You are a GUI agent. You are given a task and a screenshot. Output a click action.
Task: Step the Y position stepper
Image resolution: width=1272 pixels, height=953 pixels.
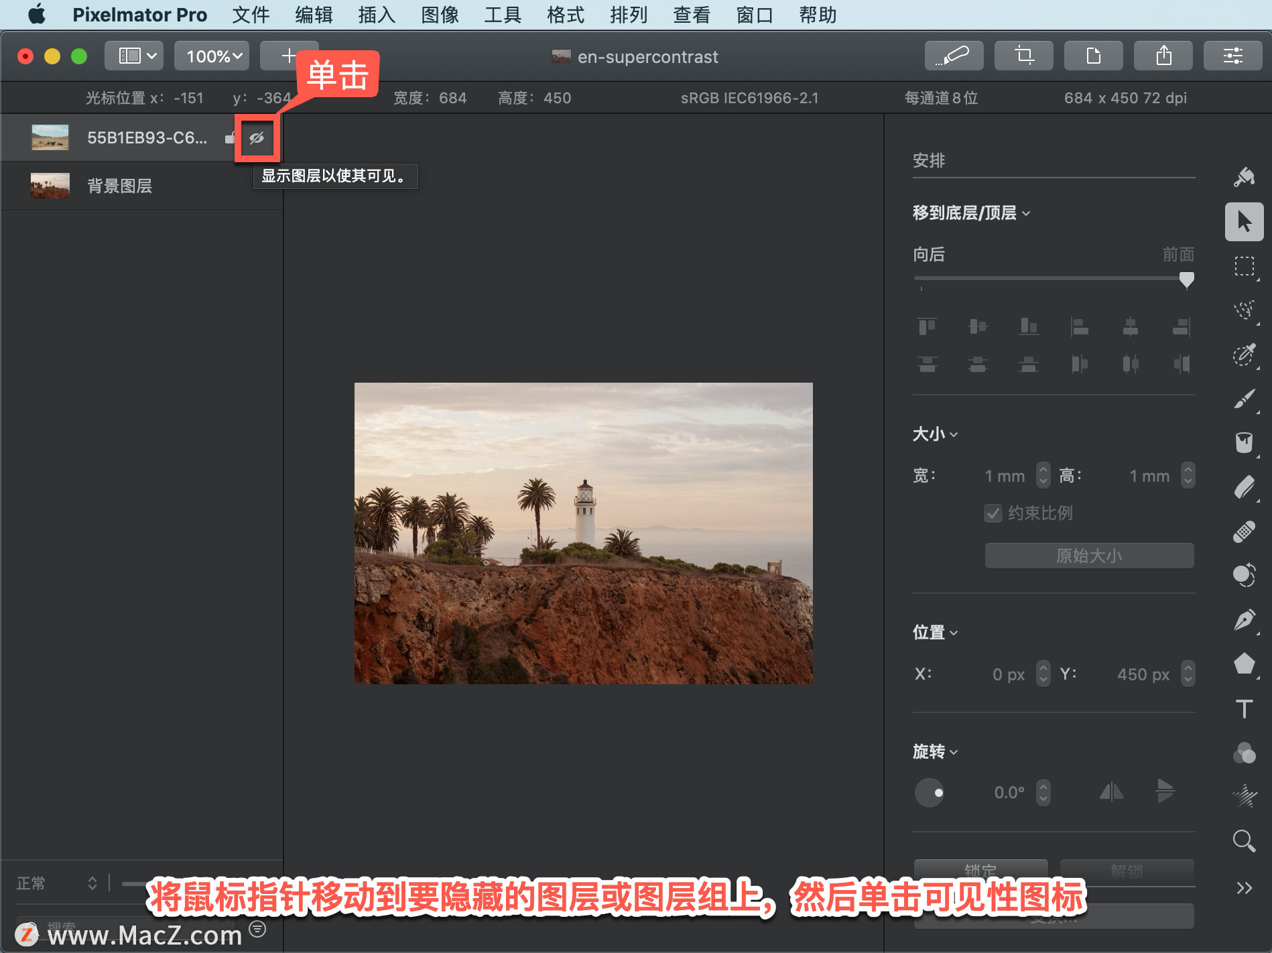tap(1188, 674)
